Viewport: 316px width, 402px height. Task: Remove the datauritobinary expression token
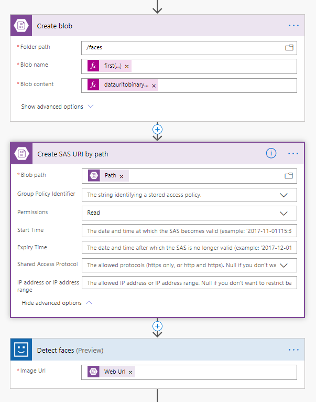click(x=154, y=86)
